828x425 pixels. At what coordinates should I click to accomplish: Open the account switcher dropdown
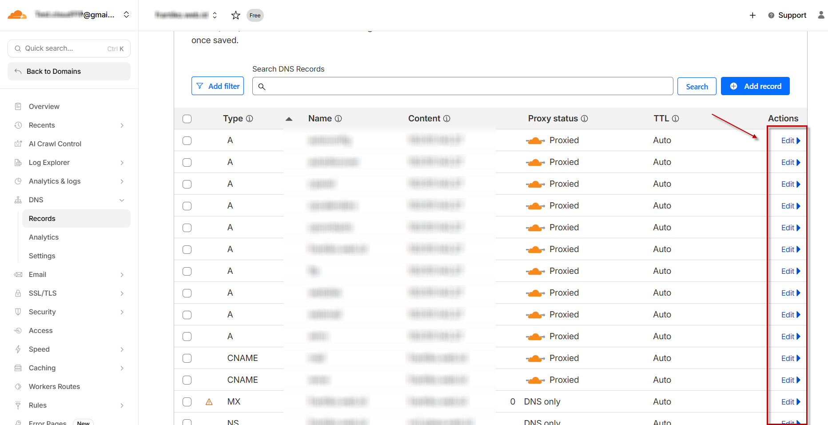[127, 15]
